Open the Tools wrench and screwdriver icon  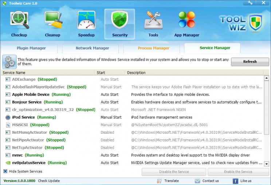pyautogui.click(x=153, y=20)
